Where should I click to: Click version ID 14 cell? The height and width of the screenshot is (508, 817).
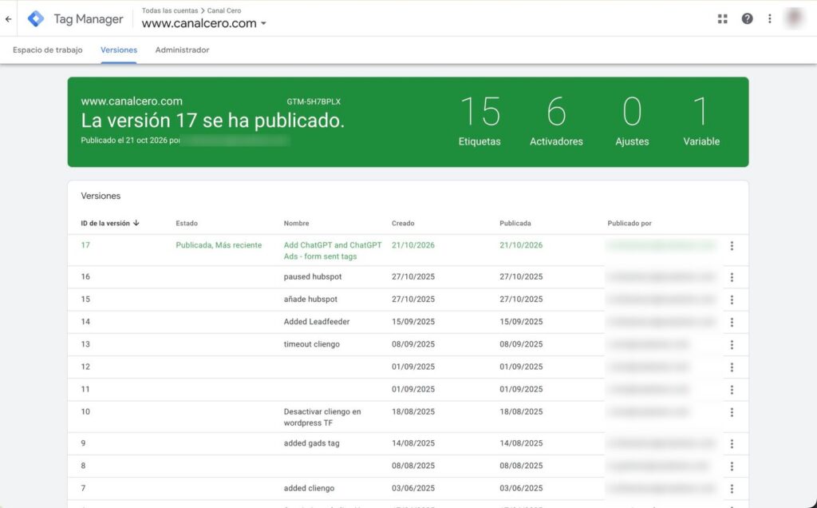(85, 322)
